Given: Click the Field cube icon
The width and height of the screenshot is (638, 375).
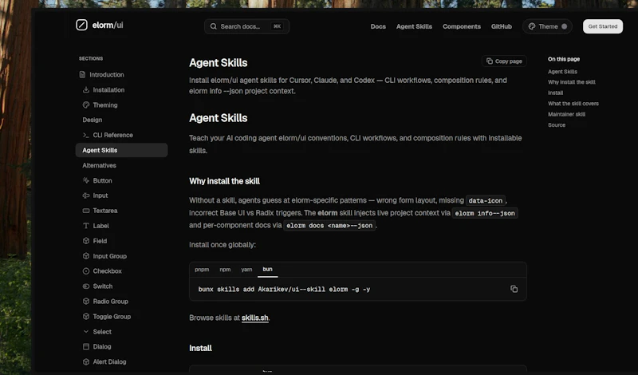Looking at the screenshot, I should pos(86,241).
